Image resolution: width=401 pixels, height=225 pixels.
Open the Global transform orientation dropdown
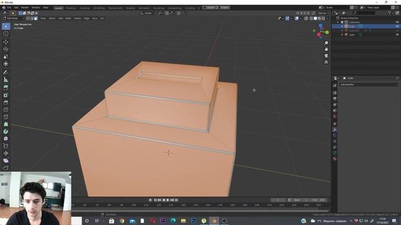(x=148, y=13)
